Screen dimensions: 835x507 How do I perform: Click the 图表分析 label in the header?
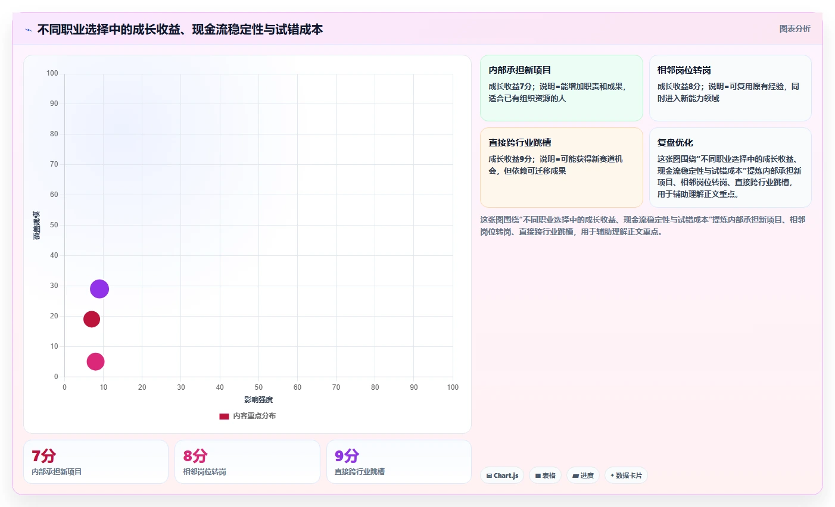coord(795,29)
